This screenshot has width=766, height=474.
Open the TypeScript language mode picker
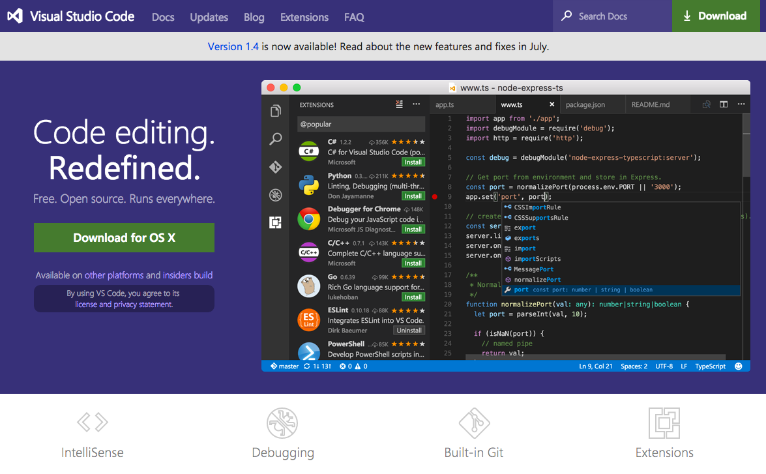click(711, 366)
